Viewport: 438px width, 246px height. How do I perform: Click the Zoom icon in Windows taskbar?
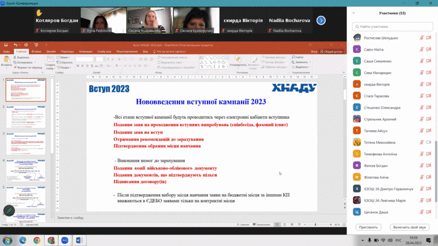tap(65, 240)
